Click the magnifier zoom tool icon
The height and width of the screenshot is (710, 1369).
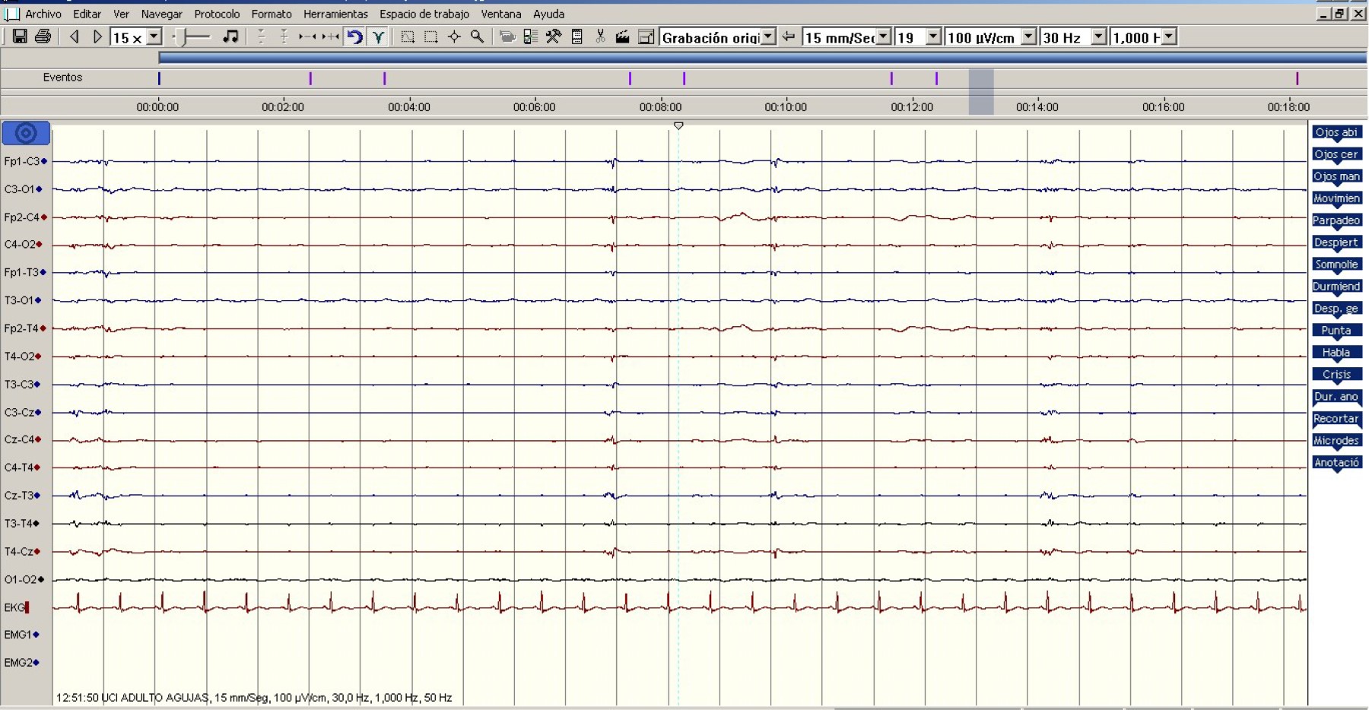coord(477,36)
